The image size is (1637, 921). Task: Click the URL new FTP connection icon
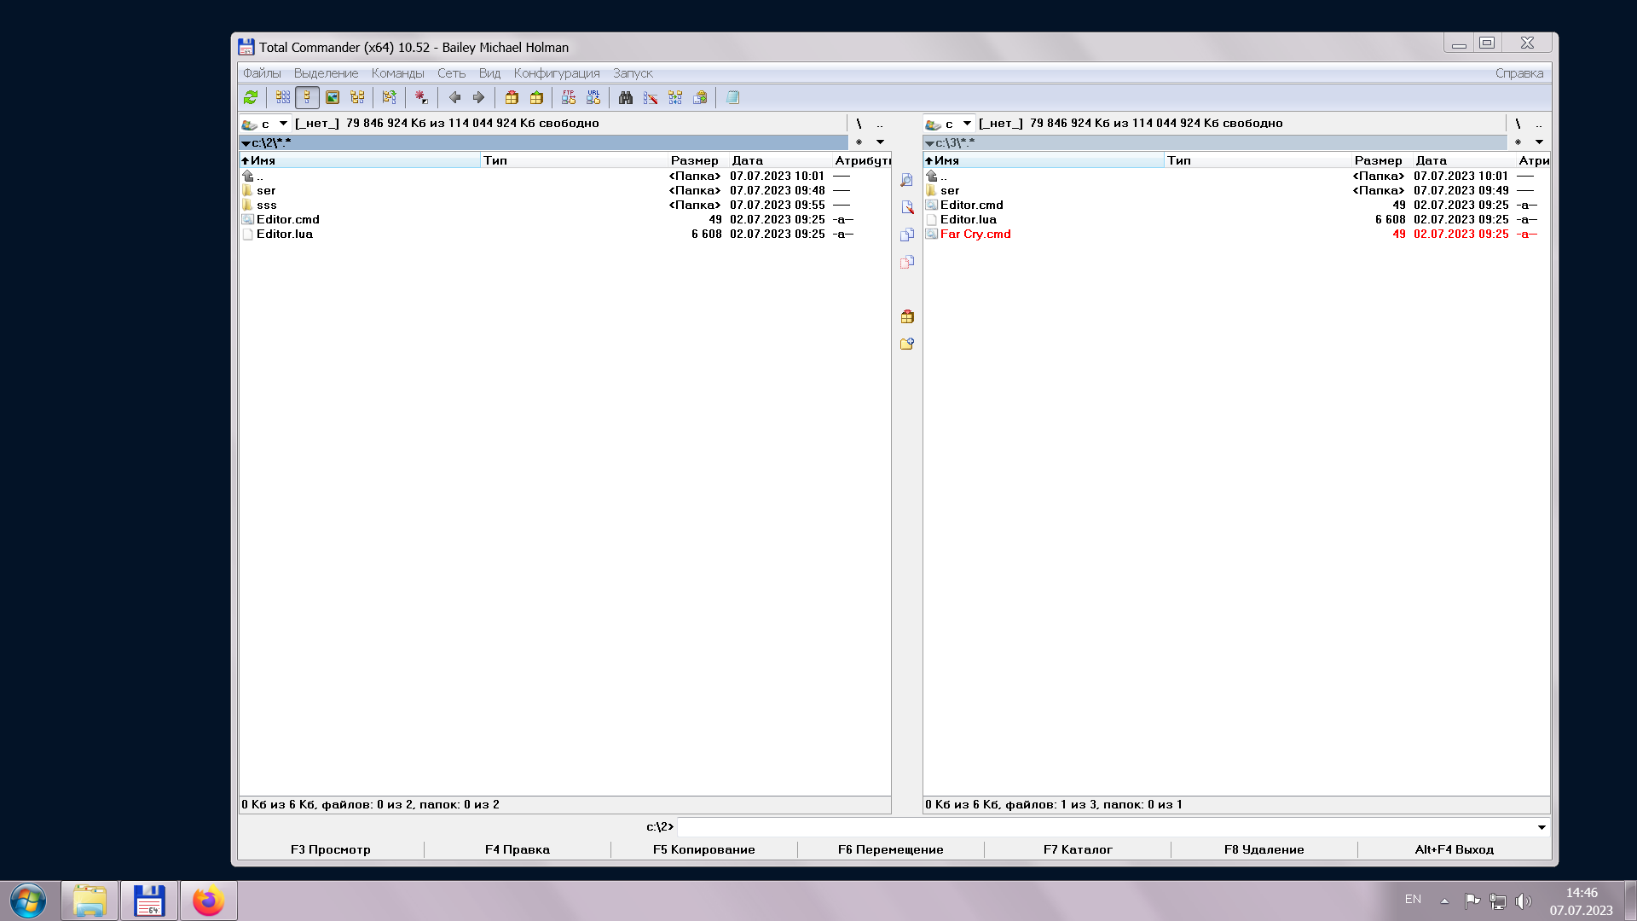593,97
